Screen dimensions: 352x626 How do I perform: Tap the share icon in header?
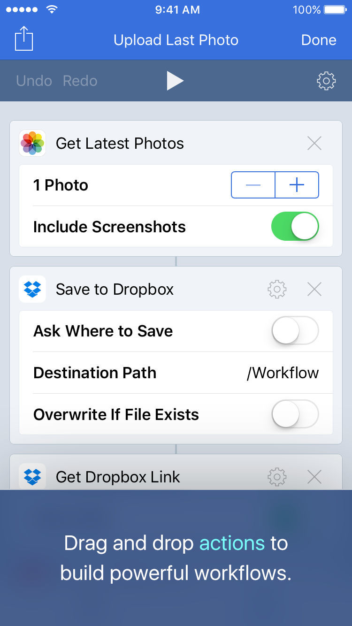click(24, 38)
